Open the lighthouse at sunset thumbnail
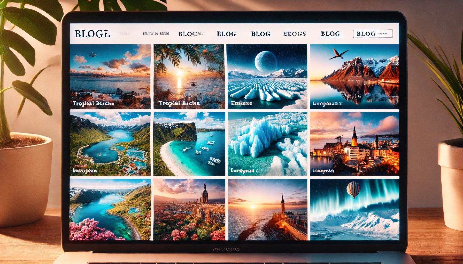This screenshot has height=264, width=463. pyautogui.click(x=267, y=210)
